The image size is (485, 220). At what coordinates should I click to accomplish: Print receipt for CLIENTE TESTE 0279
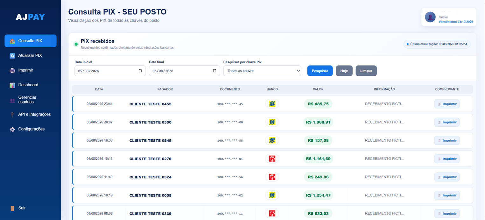(x=447, y=159)
